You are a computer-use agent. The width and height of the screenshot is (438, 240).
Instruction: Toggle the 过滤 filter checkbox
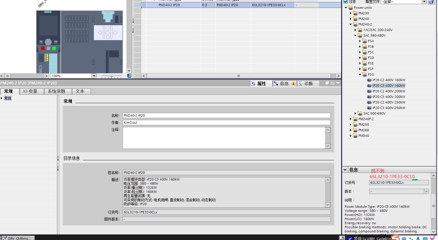346,2
